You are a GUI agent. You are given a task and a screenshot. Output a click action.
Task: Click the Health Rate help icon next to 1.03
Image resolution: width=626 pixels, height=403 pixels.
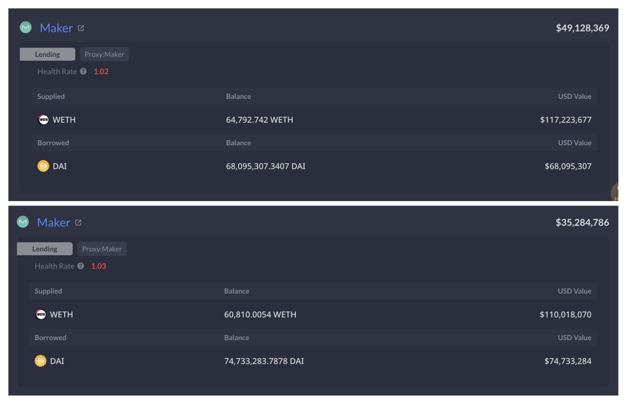81,266
